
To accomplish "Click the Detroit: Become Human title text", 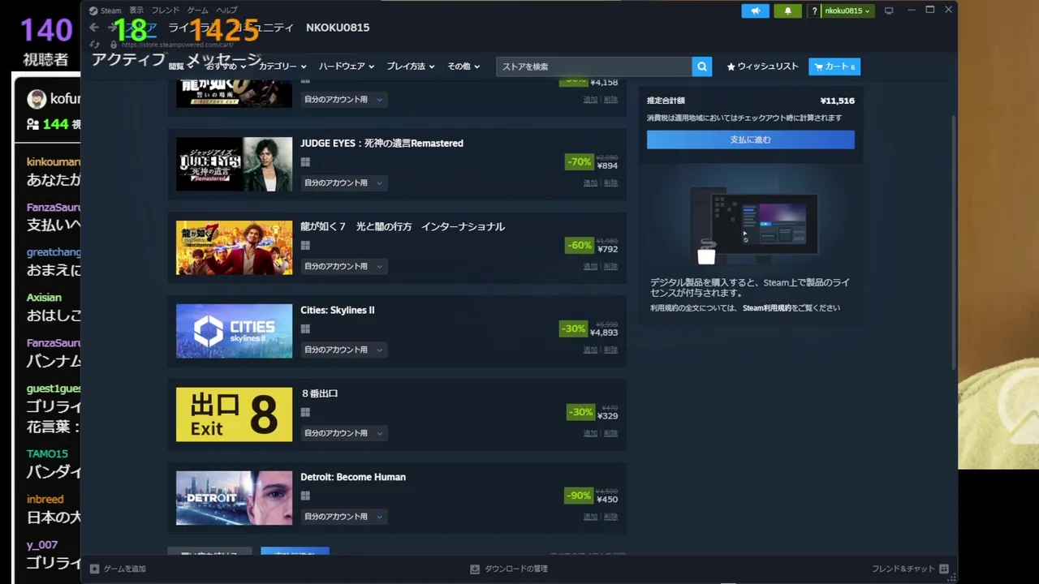I will [353, 478].
